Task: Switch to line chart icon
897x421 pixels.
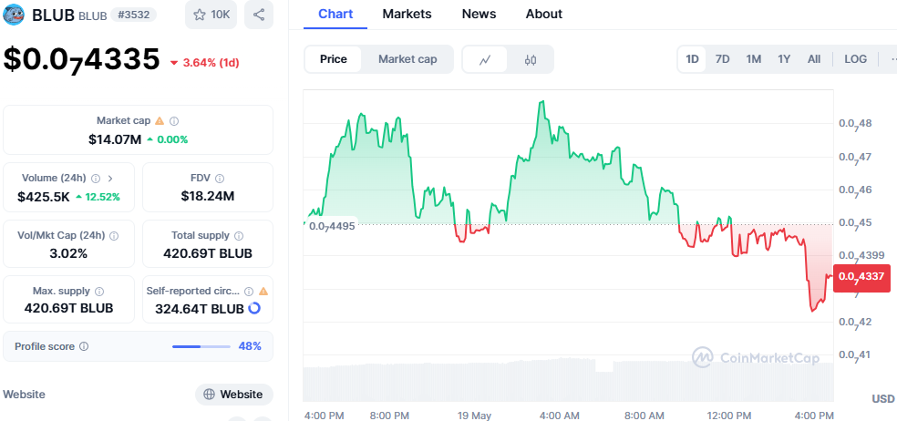Action: point(485,59)
